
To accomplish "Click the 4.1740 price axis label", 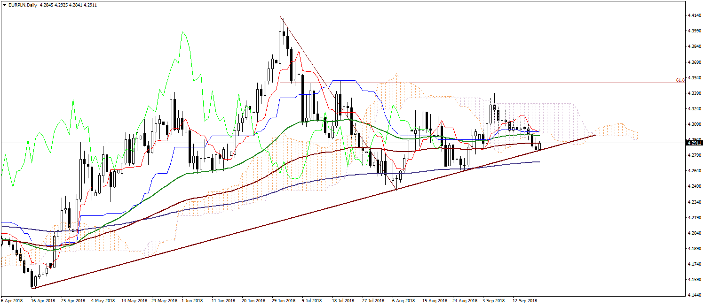I will [x=694, y=264].
